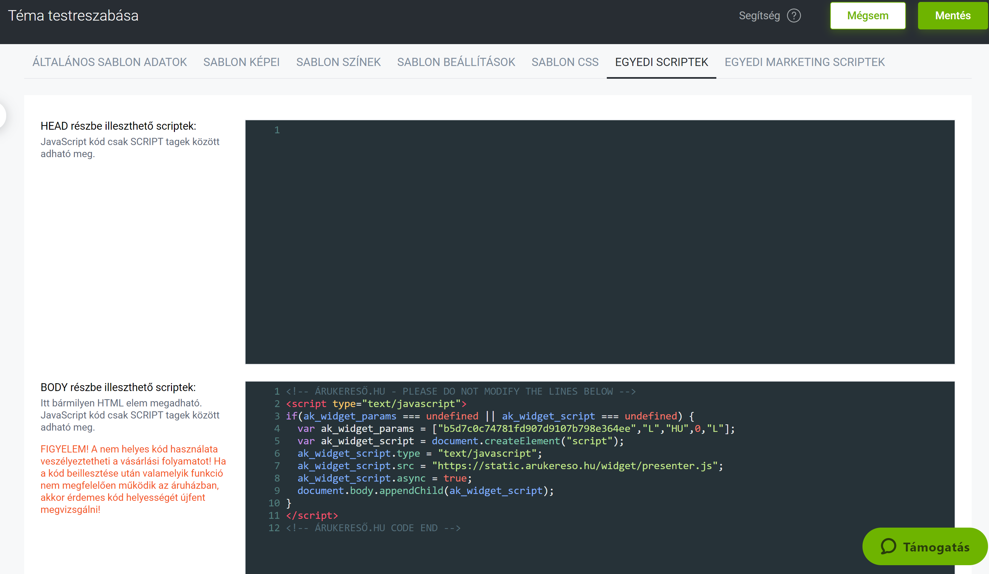Click the document.body.appendChild line
Screen dimensions: 989x574
coord(425,491)
